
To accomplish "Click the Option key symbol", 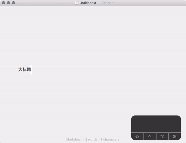I will point(162,137).
